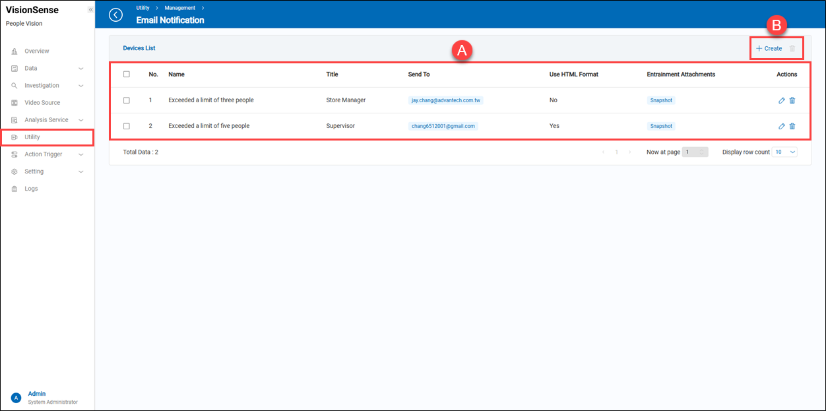Check the select-all checkbox in table header
Viewport: 826px width, 411px height.
[127, 74]
